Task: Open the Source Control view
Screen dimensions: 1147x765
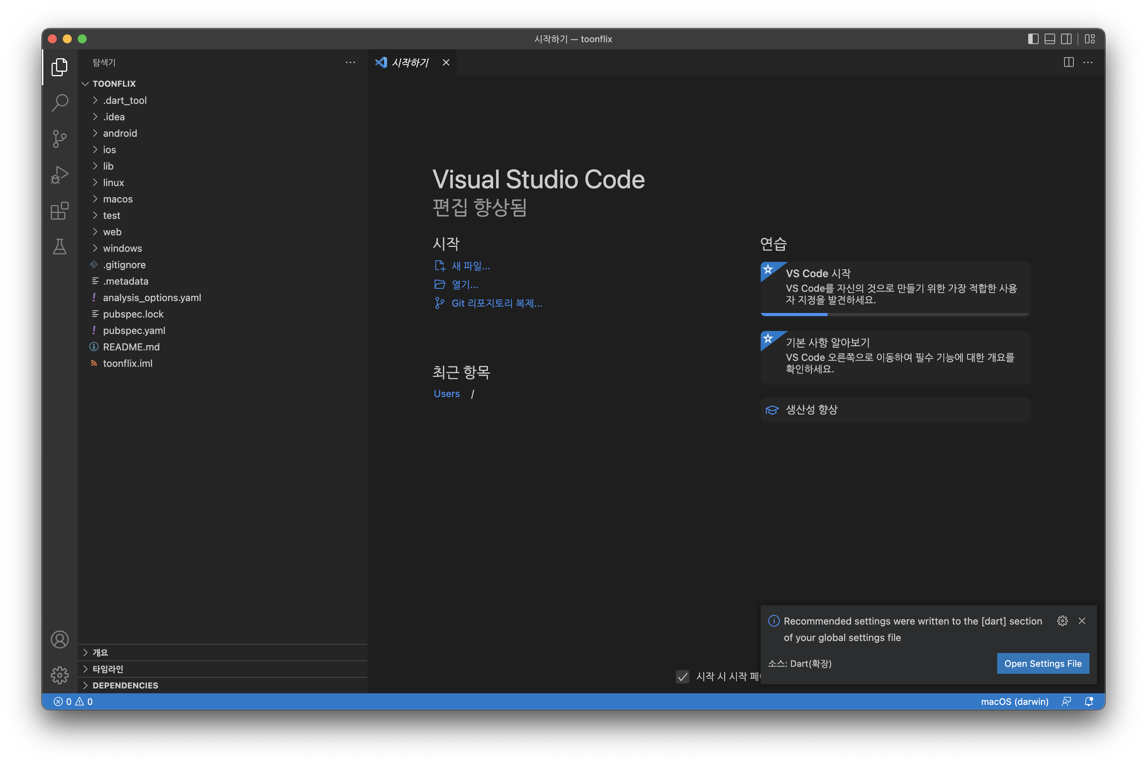Action: point(59,139)
